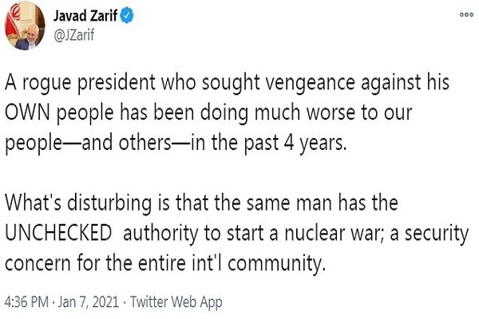
Task: Click the blue verified badge
Action: [126, 16]
